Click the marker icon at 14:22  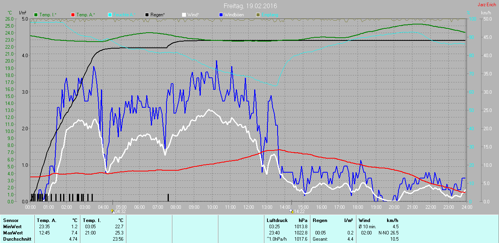click(x=292, y=212)
